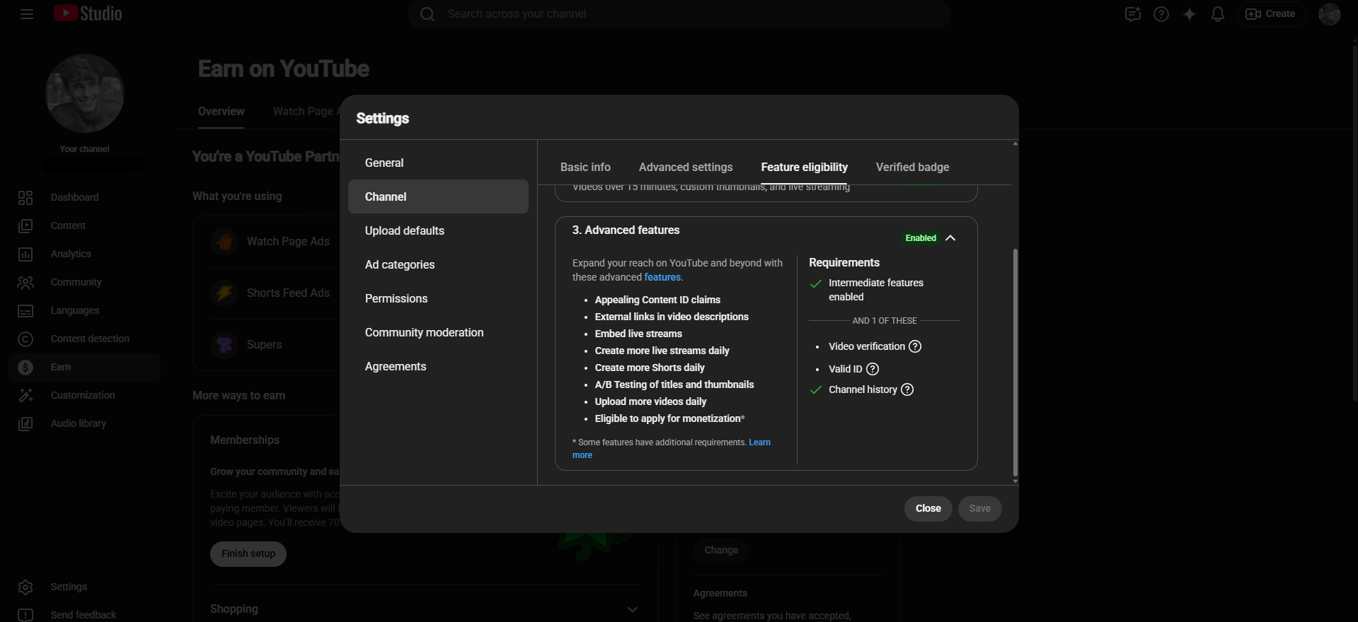Switch to the Basic info tab

click(x=585, y=168)
